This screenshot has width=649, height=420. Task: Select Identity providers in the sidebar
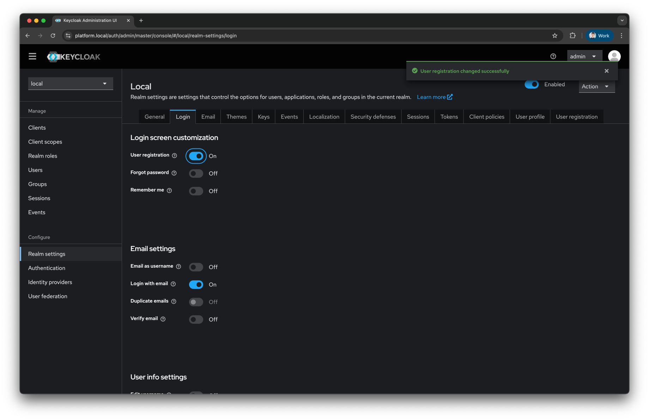[x=50, y=282]
